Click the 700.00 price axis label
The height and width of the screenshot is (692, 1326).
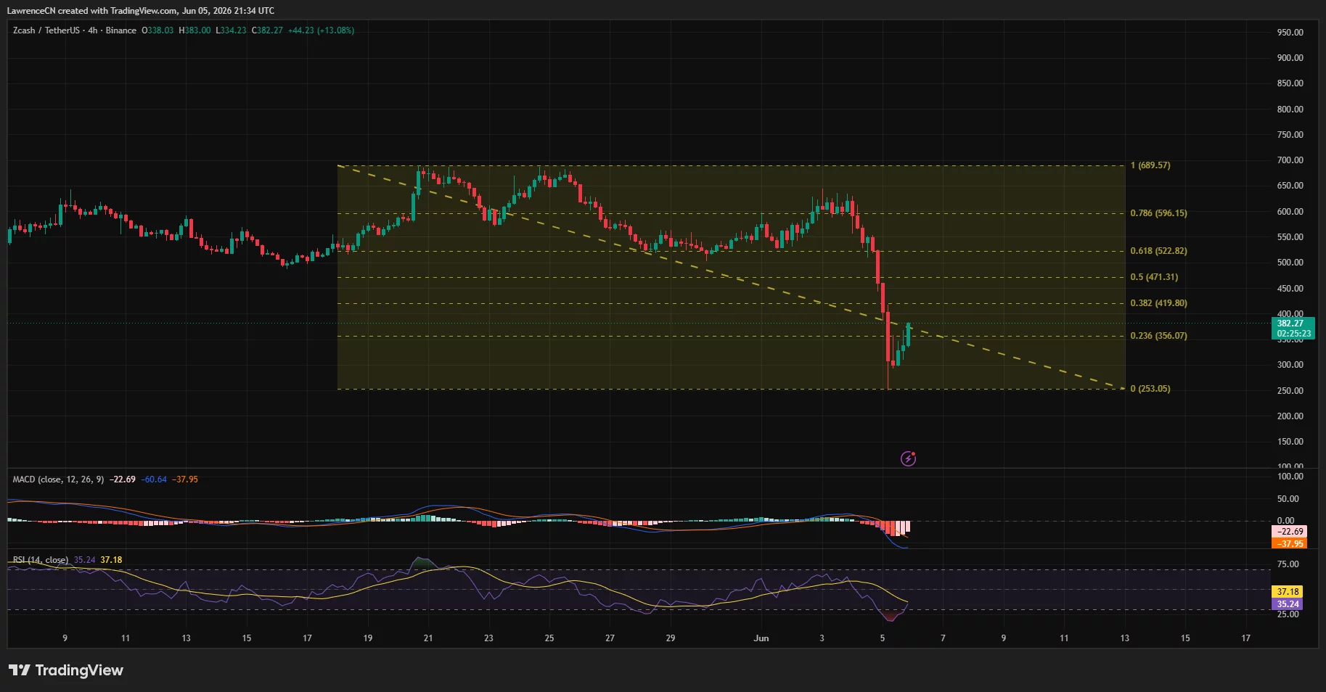pos(1290,160)
